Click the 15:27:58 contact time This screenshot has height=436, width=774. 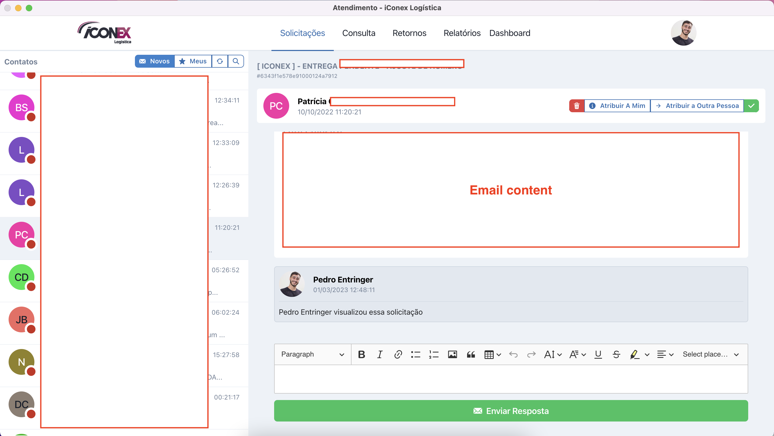point(226,355)
